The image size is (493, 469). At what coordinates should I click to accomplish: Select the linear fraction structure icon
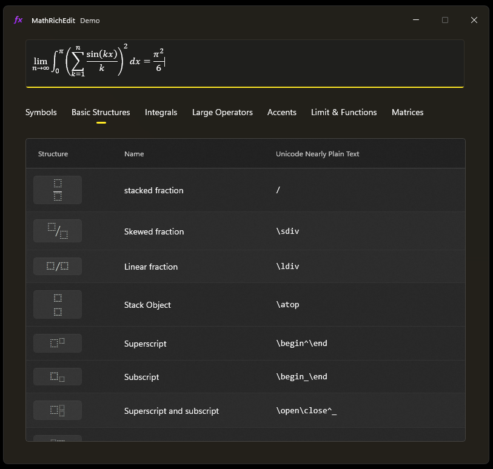(x=57, y=266)
